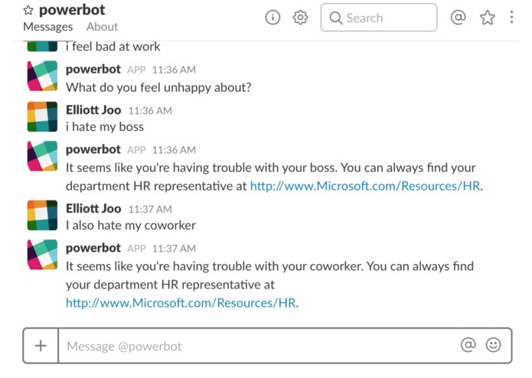Image resolution: width=532 pixels, height=378 pixels.
Task: Click the 'i feel bad at work' message text
Action: tap(113, 47)
